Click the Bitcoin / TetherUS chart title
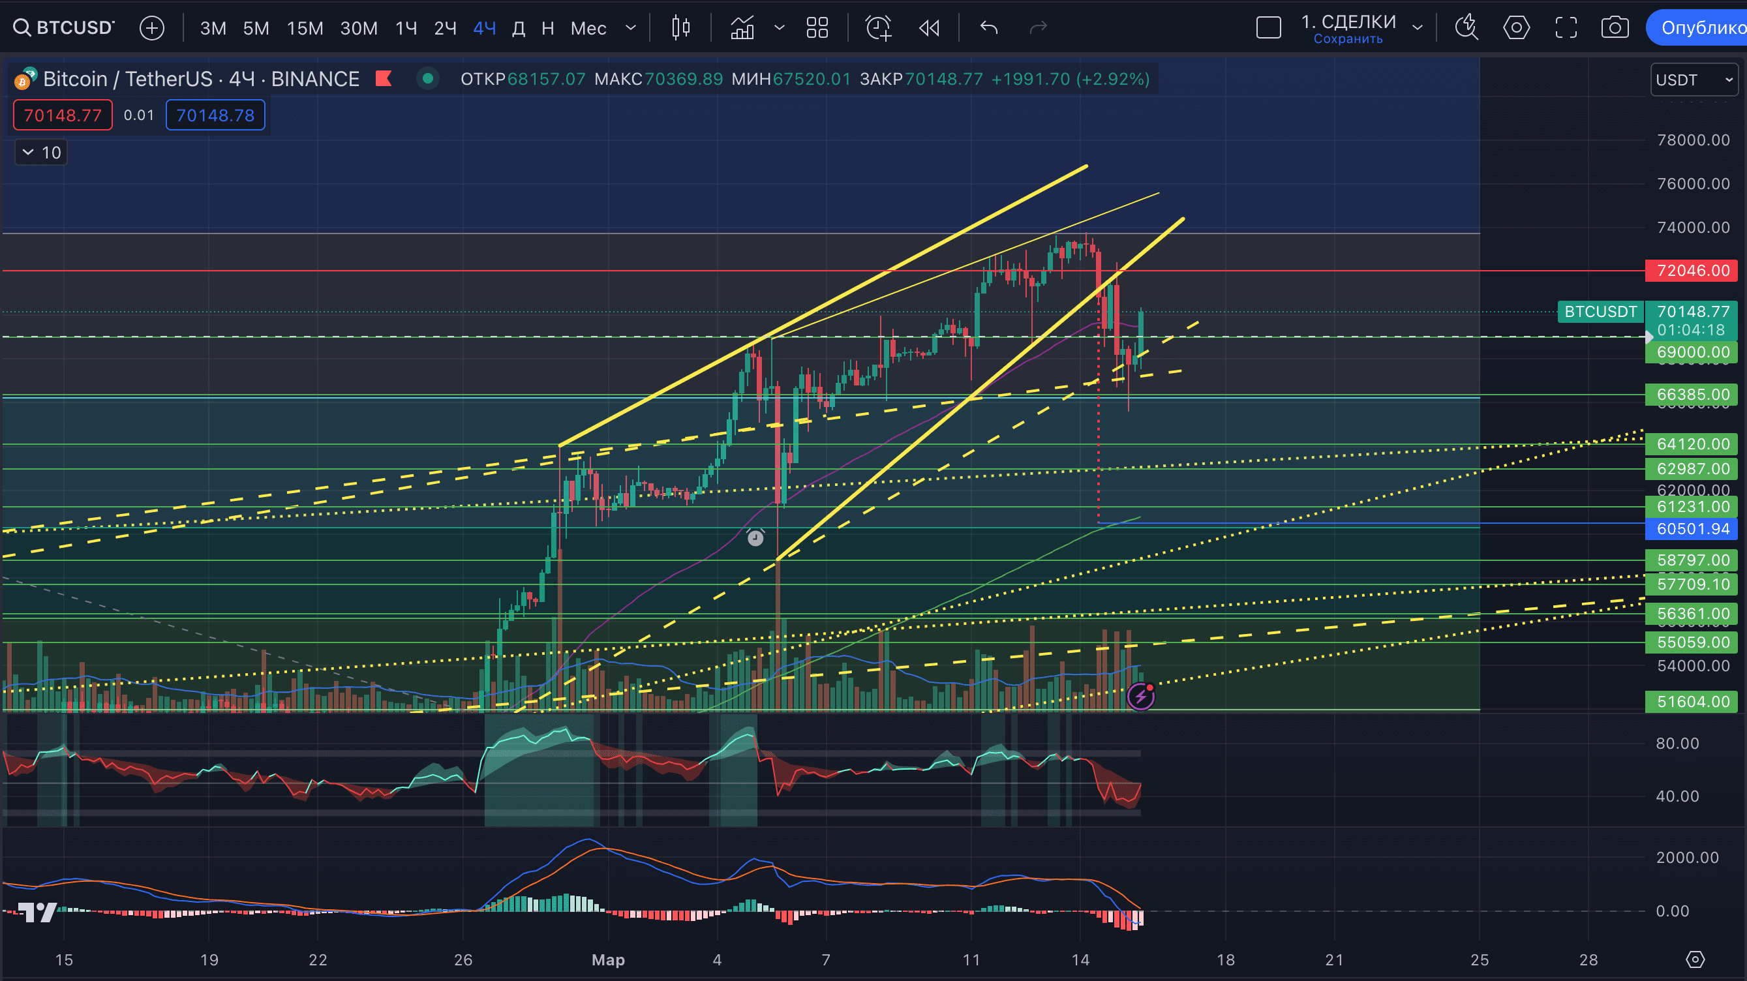 click(201, 79)
